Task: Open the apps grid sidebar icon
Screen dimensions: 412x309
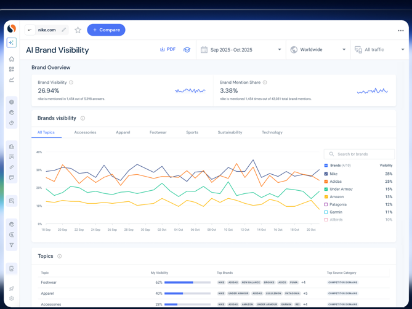Action: [x=12, y=70]
